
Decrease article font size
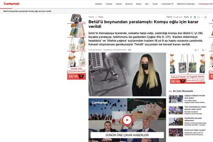pos(204,50)
